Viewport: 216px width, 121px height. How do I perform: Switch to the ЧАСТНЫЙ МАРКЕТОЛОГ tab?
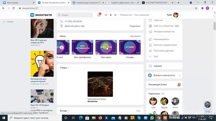(158, 3)
